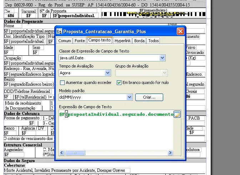Close the Proposta_Contratacao_Garantia_Plus dialog

[180, 31]
